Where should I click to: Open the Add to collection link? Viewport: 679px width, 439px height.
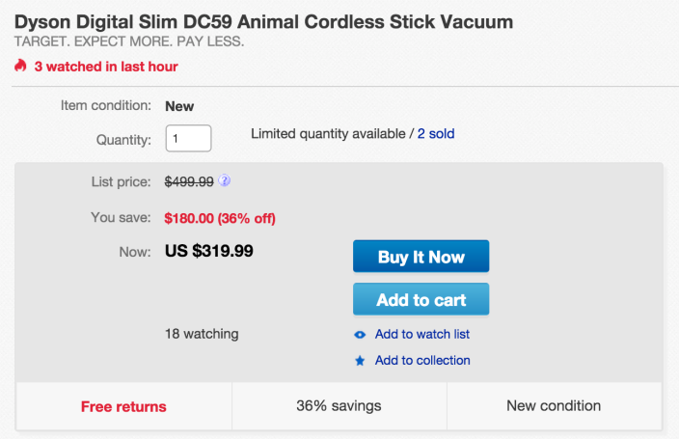coord(421,361)
